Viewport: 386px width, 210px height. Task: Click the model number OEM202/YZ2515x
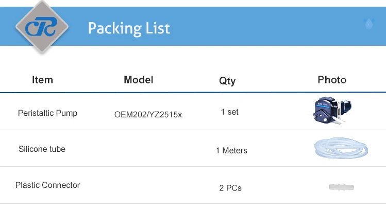click(x=148, y=115)
